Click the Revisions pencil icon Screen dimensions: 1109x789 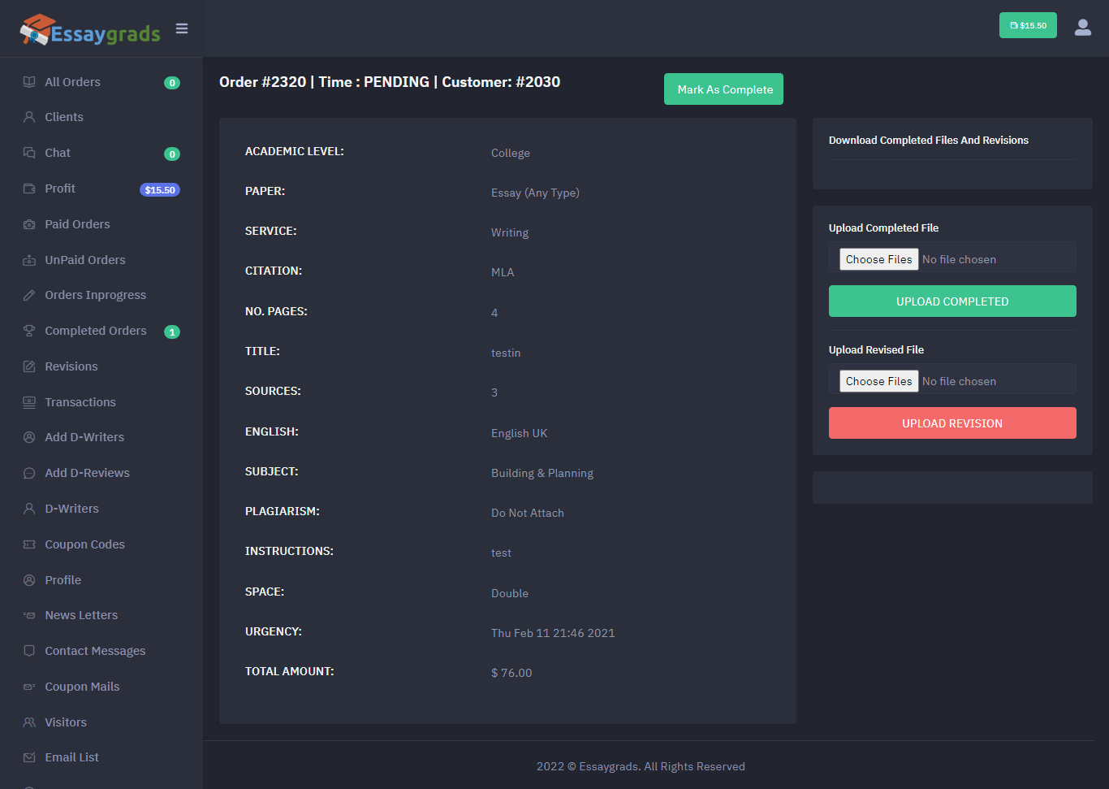(29, 366)
